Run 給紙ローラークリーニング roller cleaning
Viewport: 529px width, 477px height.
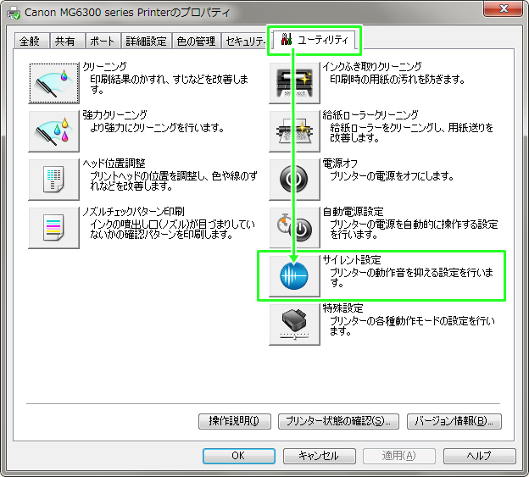click(294, 131)
